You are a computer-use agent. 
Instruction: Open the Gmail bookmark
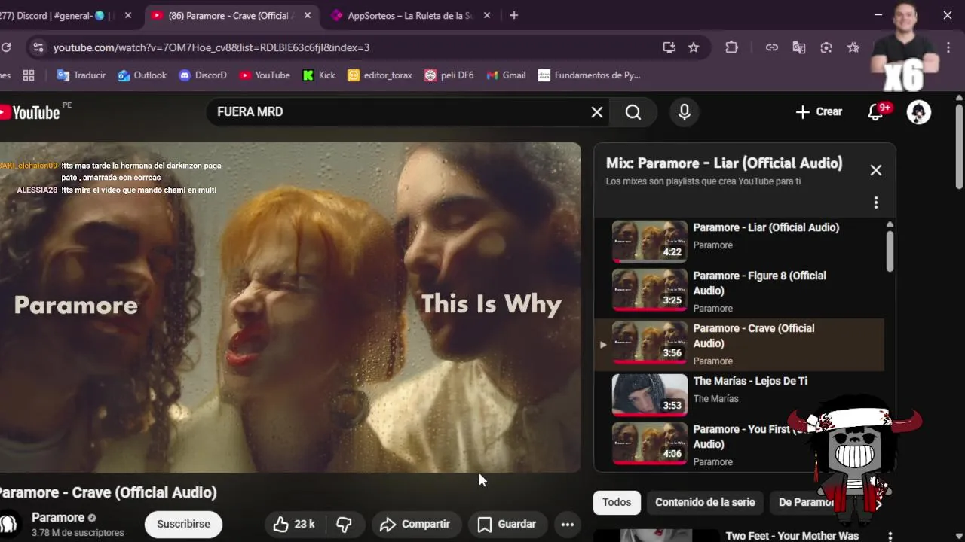click(506, 75)
